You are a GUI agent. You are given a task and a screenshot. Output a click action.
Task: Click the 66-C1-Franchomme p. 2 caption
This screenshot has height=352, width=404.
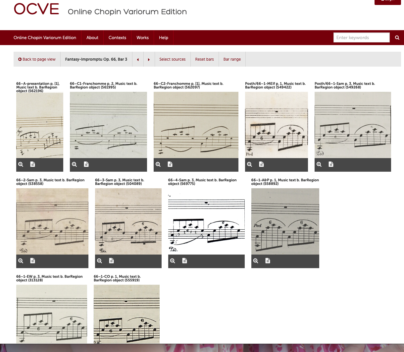coord(104,86)
